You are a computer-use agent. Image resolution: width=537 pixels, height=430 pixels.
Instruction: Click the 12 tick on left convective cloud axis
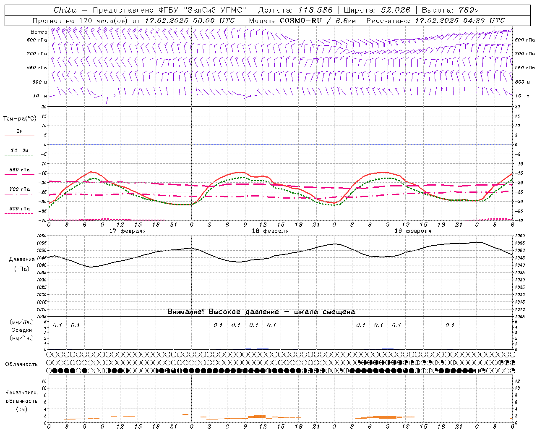click(44, 381)
